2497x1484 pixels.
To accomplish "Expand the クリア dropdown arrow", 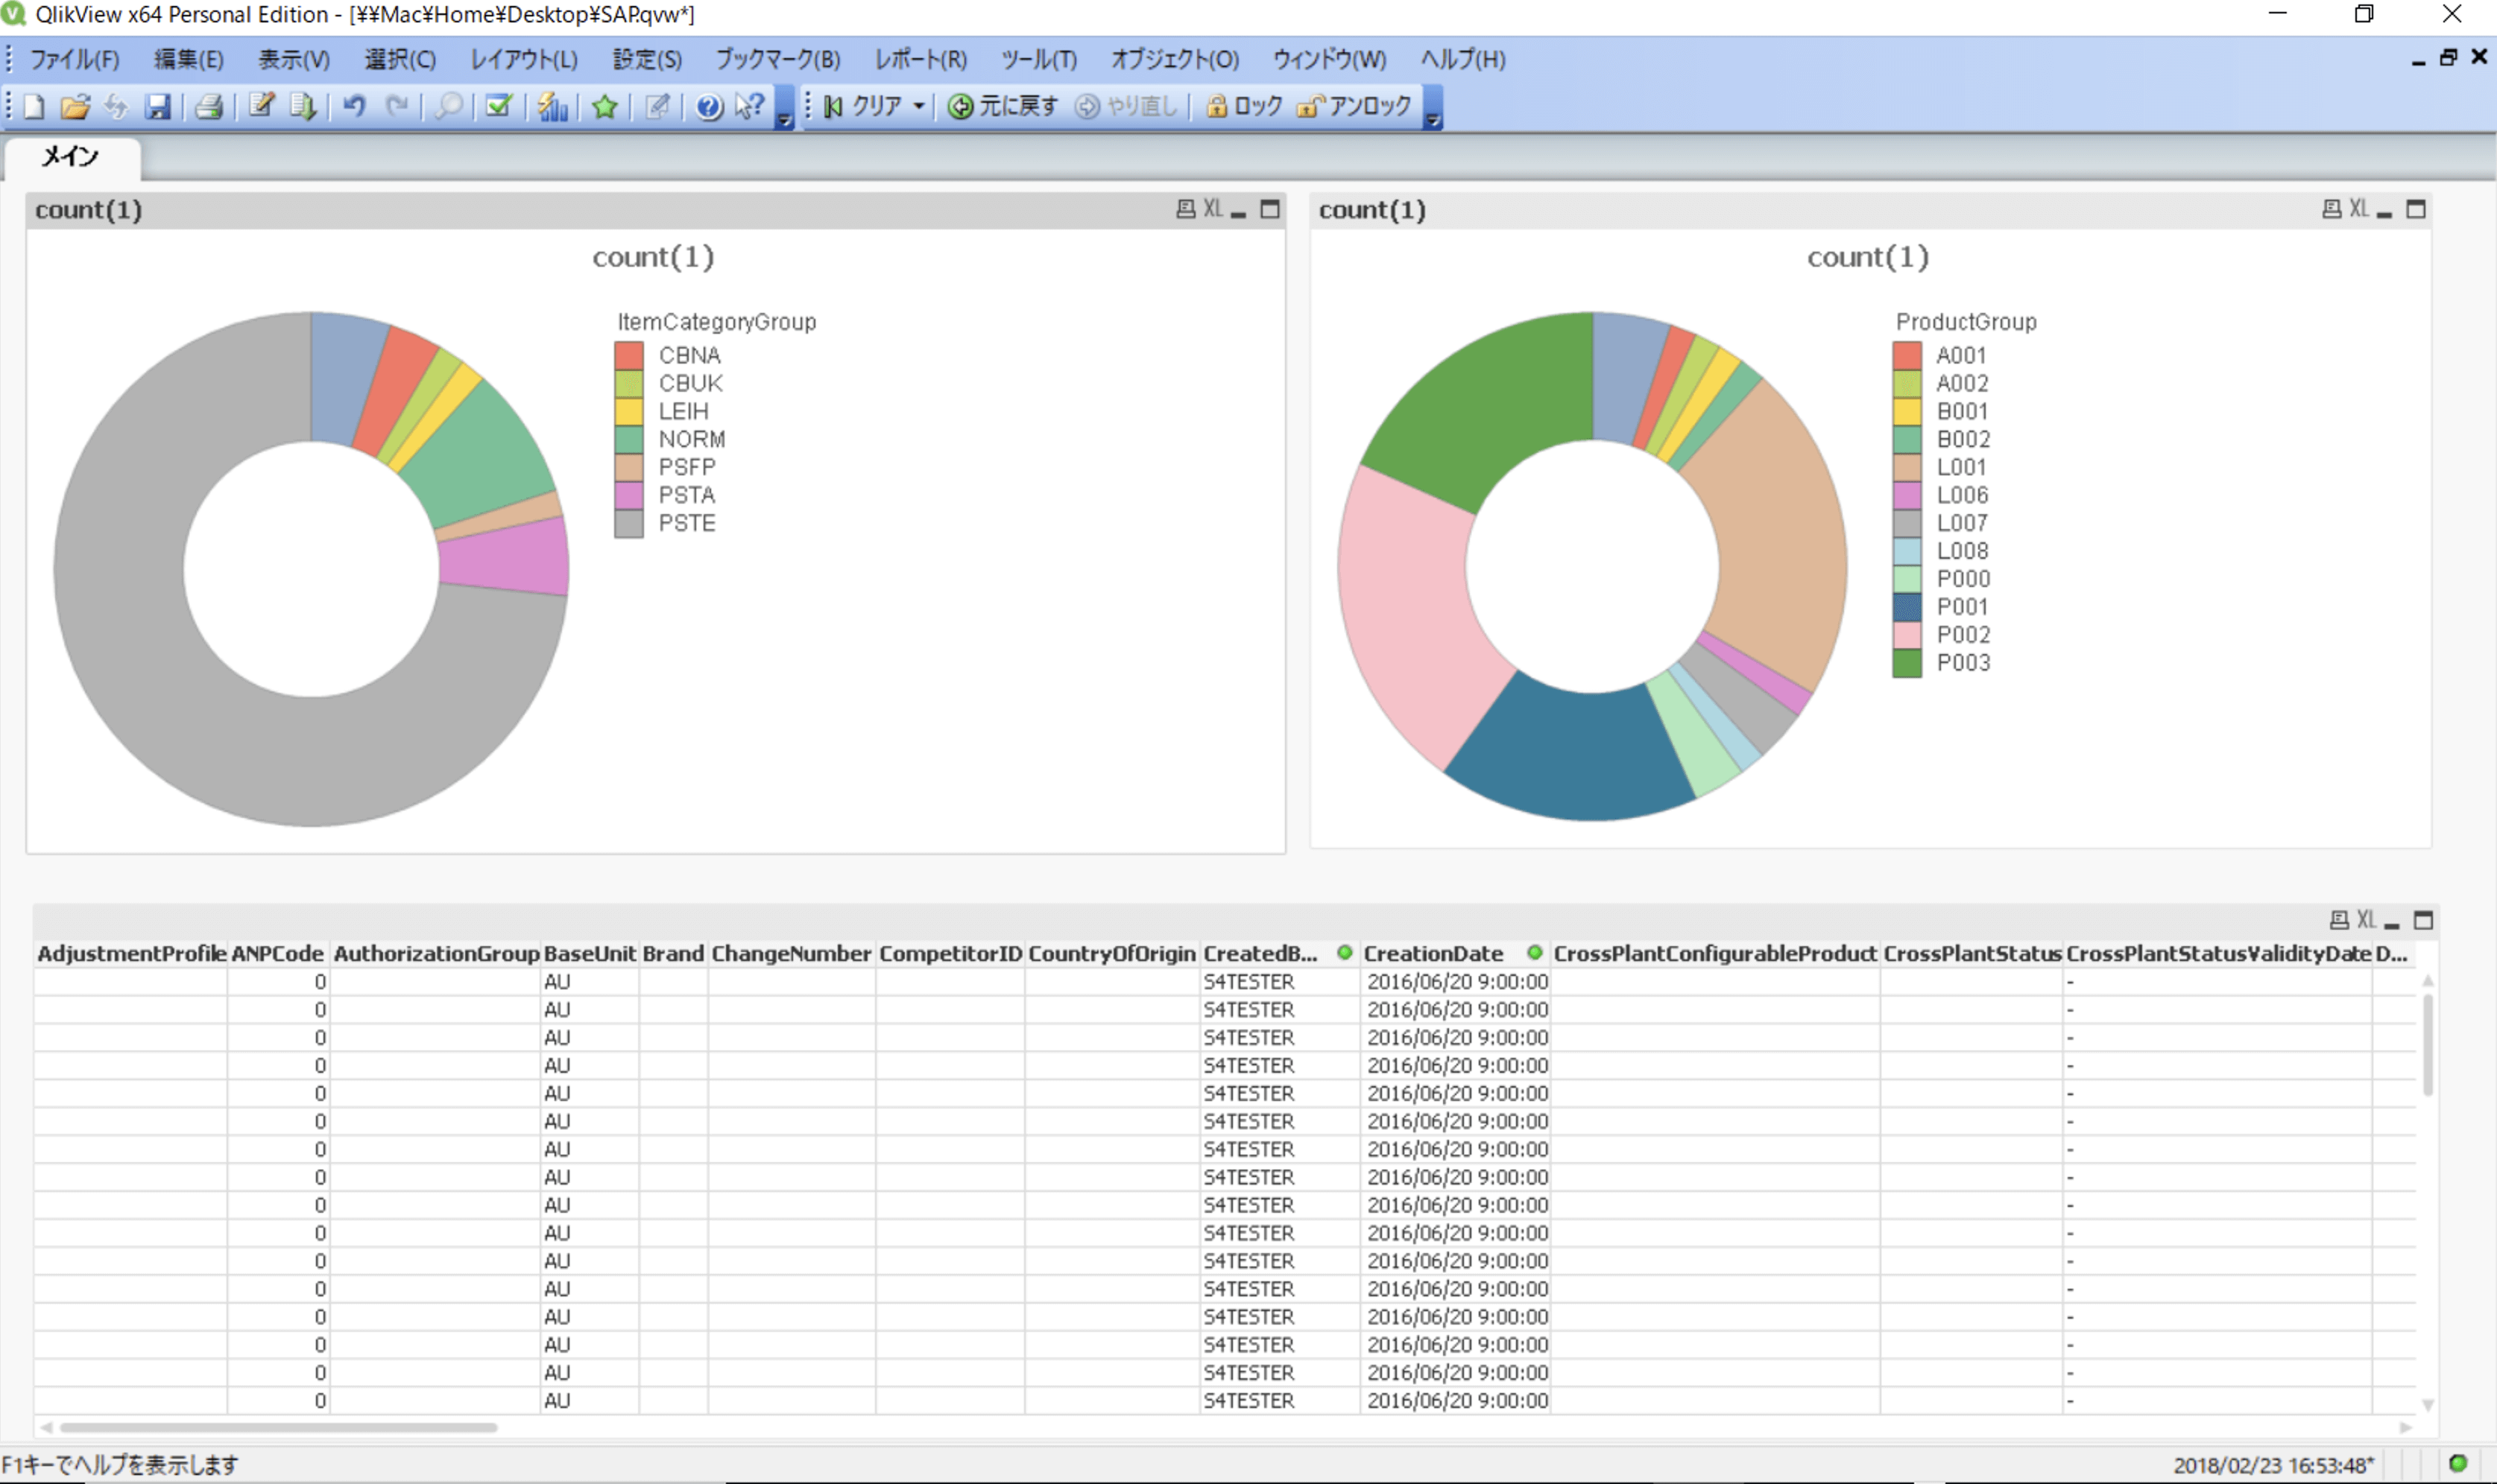I will pos(918,106).
